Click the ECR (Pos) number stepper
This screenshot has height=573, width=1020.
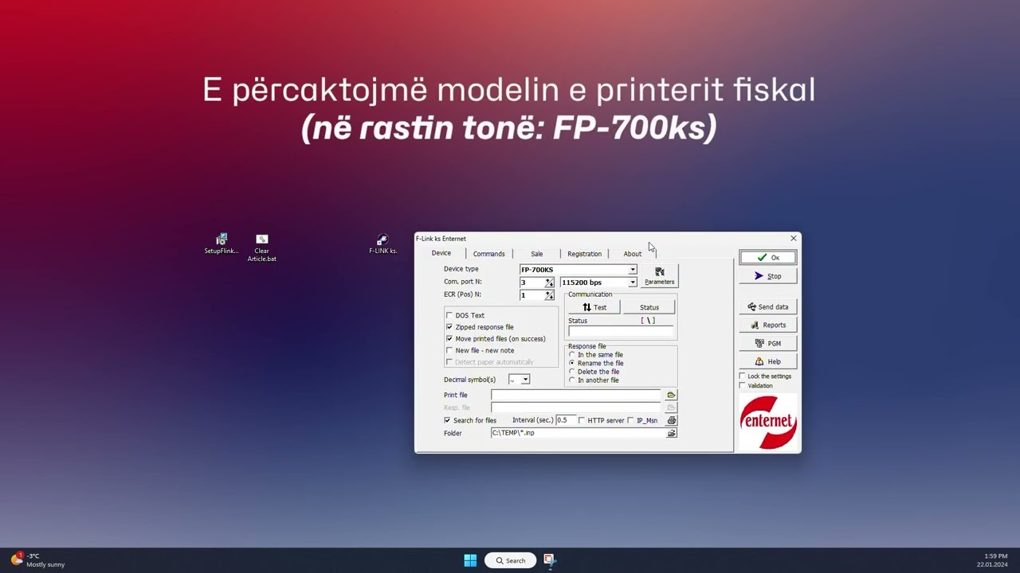[x=549, y=295]
